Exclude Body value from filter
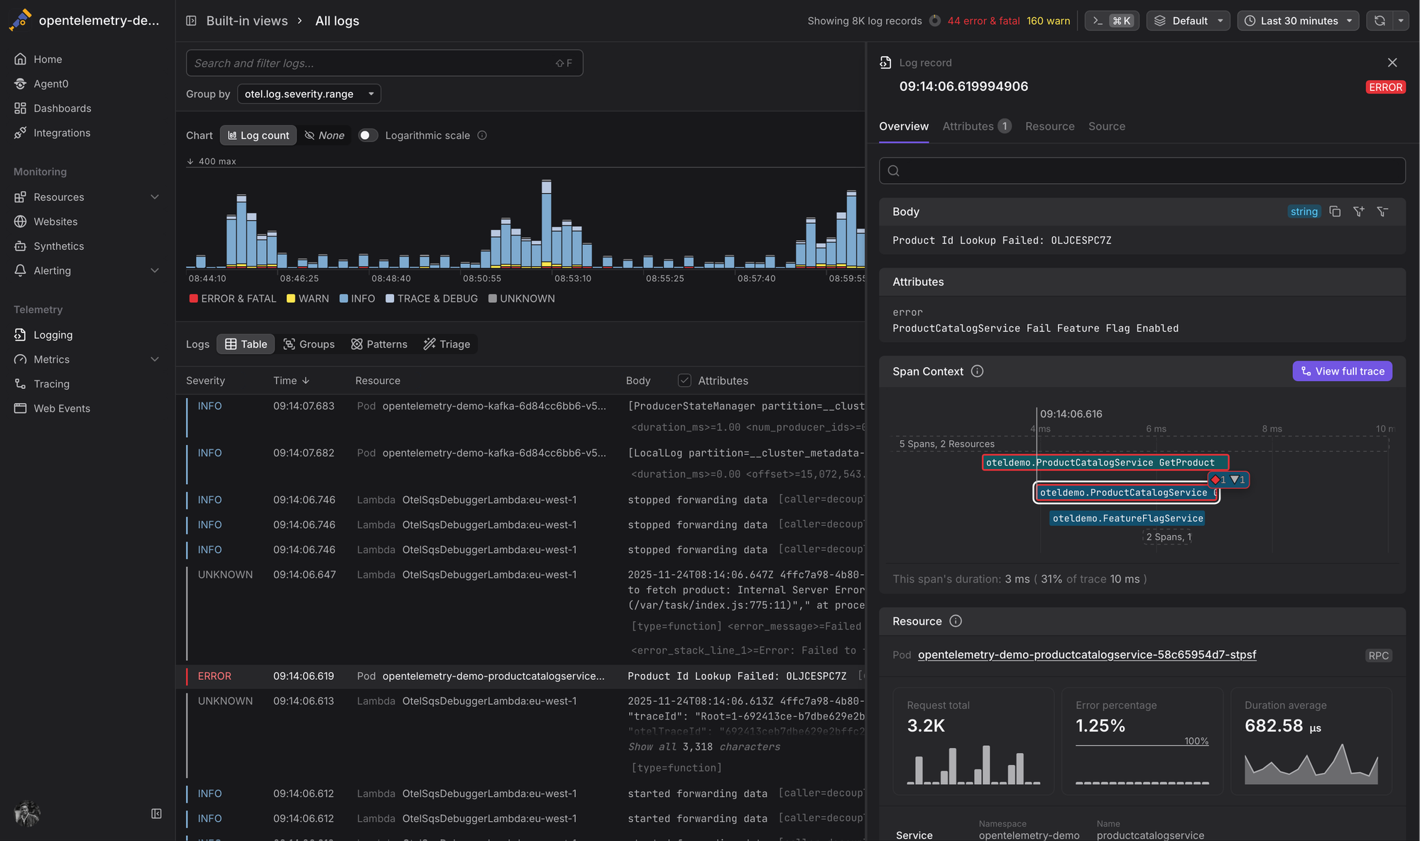Viewport: 1420px width, 841px height. click(x=1382, y=211)
